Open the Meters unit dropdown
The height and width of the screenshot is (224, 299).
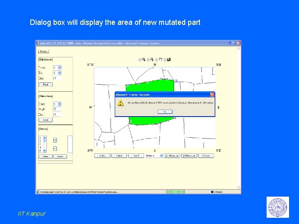click(x=154, y=156)
